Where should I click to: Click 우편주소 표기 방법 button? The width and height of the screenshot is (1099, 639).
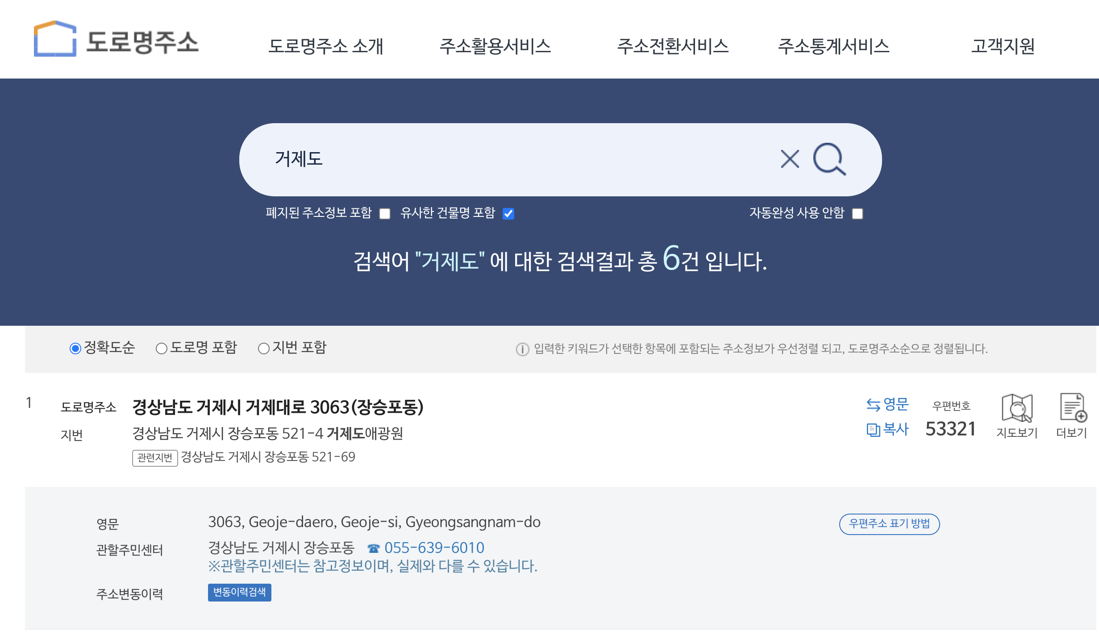(x=889, y=524)
